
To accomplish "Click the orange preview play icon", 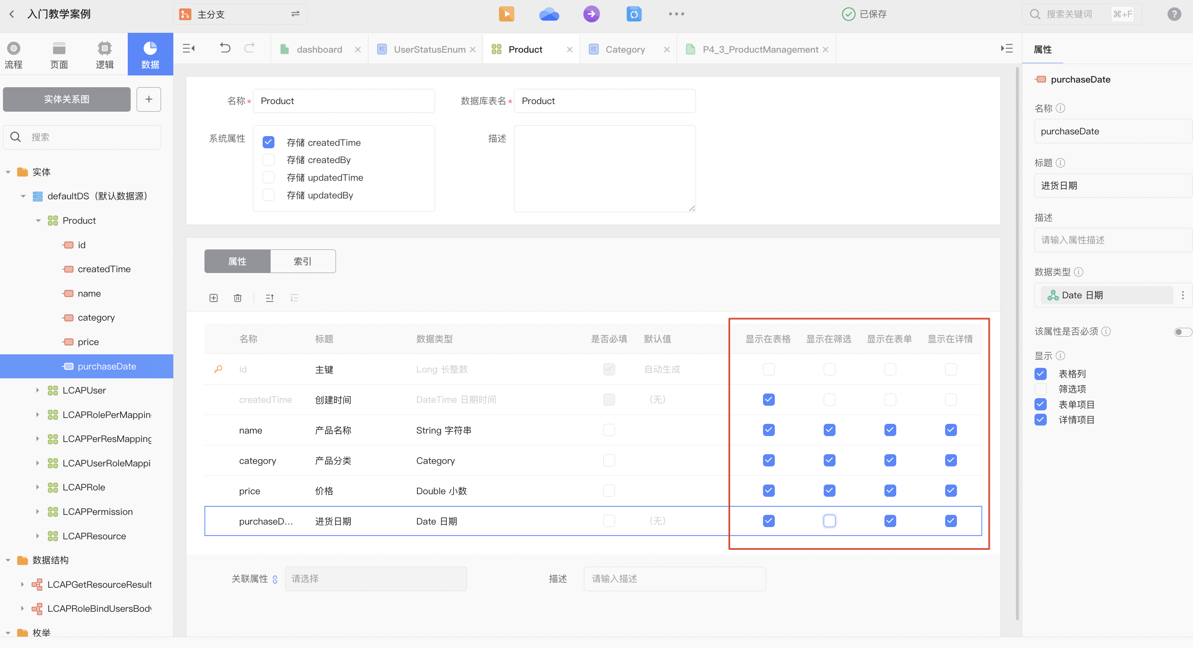I will pos(506,14).
